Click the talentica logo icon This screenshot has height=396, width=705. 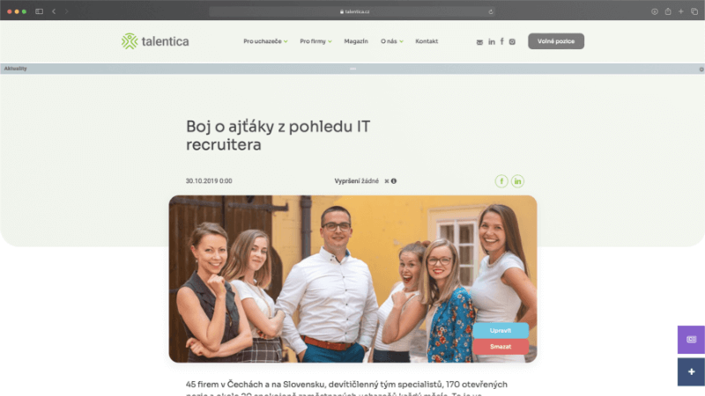click(130, 41)
